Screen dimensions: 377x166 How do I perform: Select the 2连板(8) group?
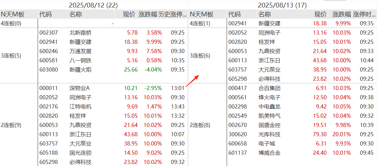[200, 125]
